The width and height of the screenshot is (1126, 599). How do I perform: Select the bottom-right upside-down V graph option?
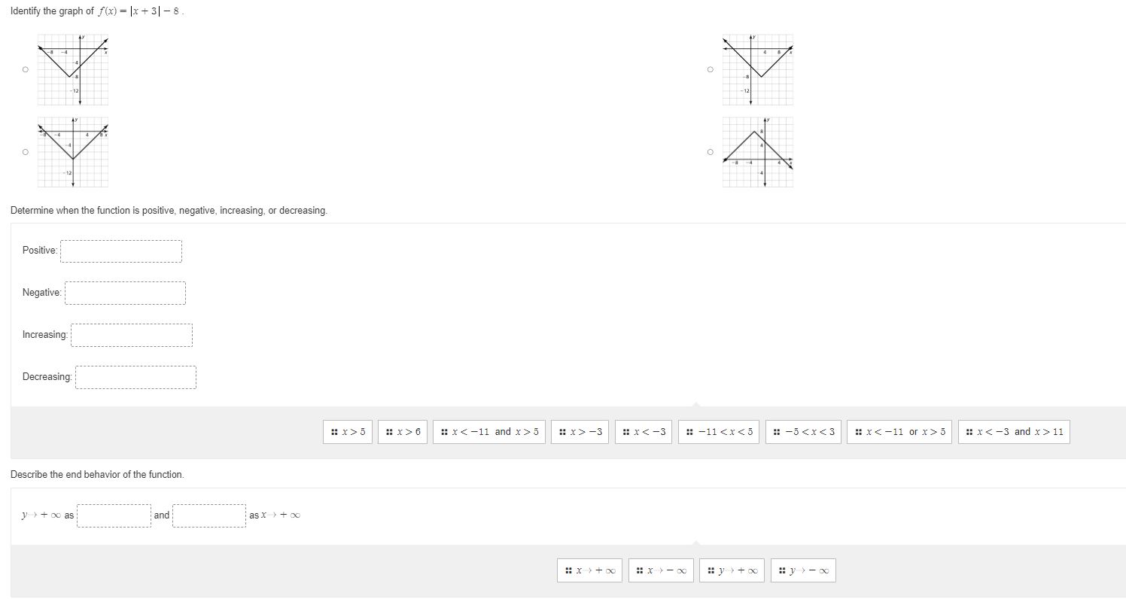coord(710,152)
